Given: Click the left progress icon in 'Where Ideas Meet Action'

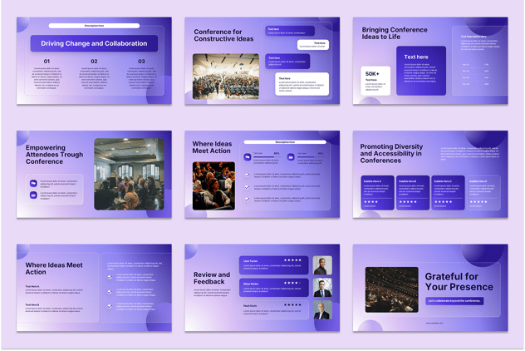Looking at the screenshot, I should pyautogui.click(x=248, y=156).
